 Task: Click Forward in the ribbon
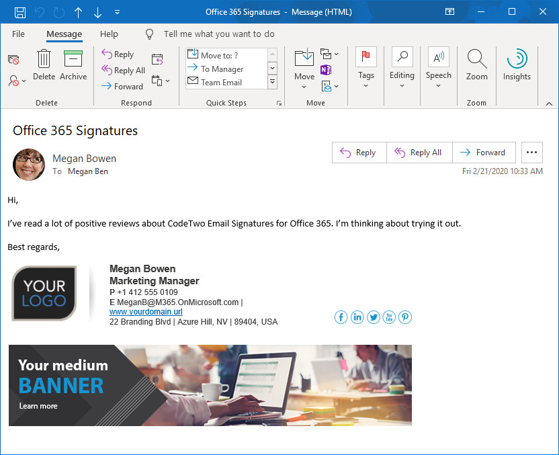coord(122,86)
